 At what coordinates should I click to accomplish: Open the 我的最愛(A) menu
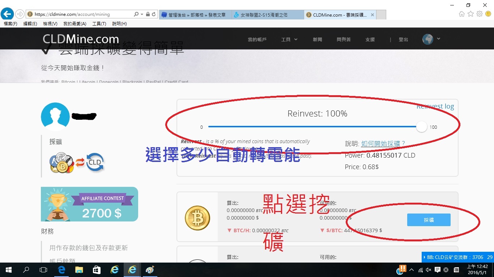74,24
